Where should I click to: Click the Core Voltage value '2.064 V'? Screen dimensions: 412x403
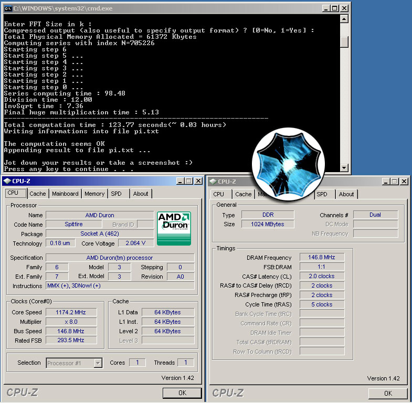point(136,243)
